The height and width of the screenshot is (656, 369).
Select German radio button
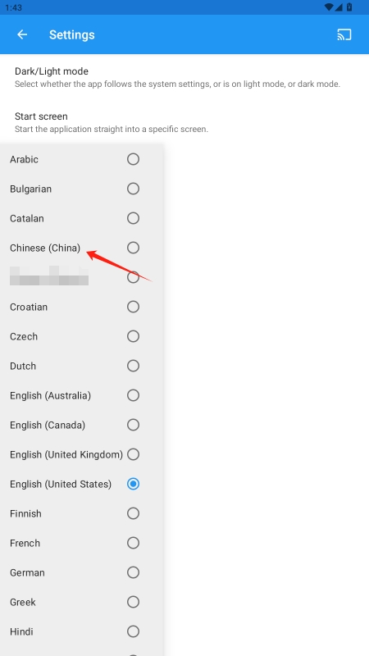(x=133, y=572)
